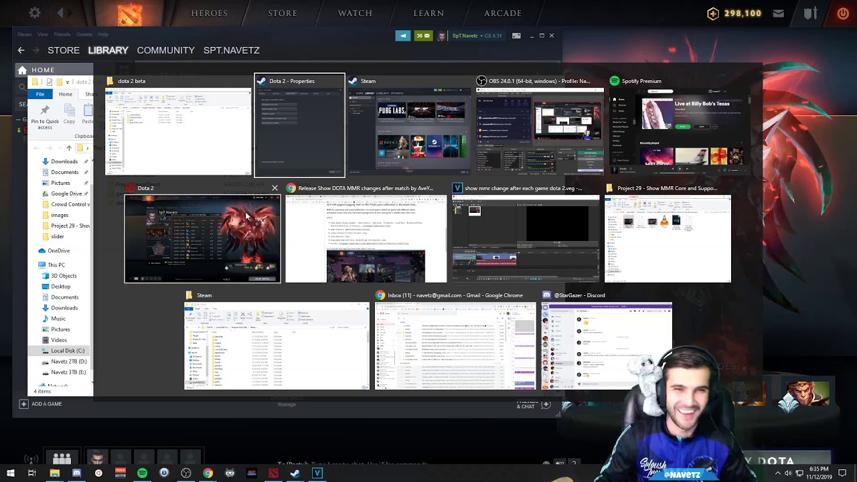
Task: Switch to the Steam PUBG Labs window thumbnail
Action: coord(408,131)
